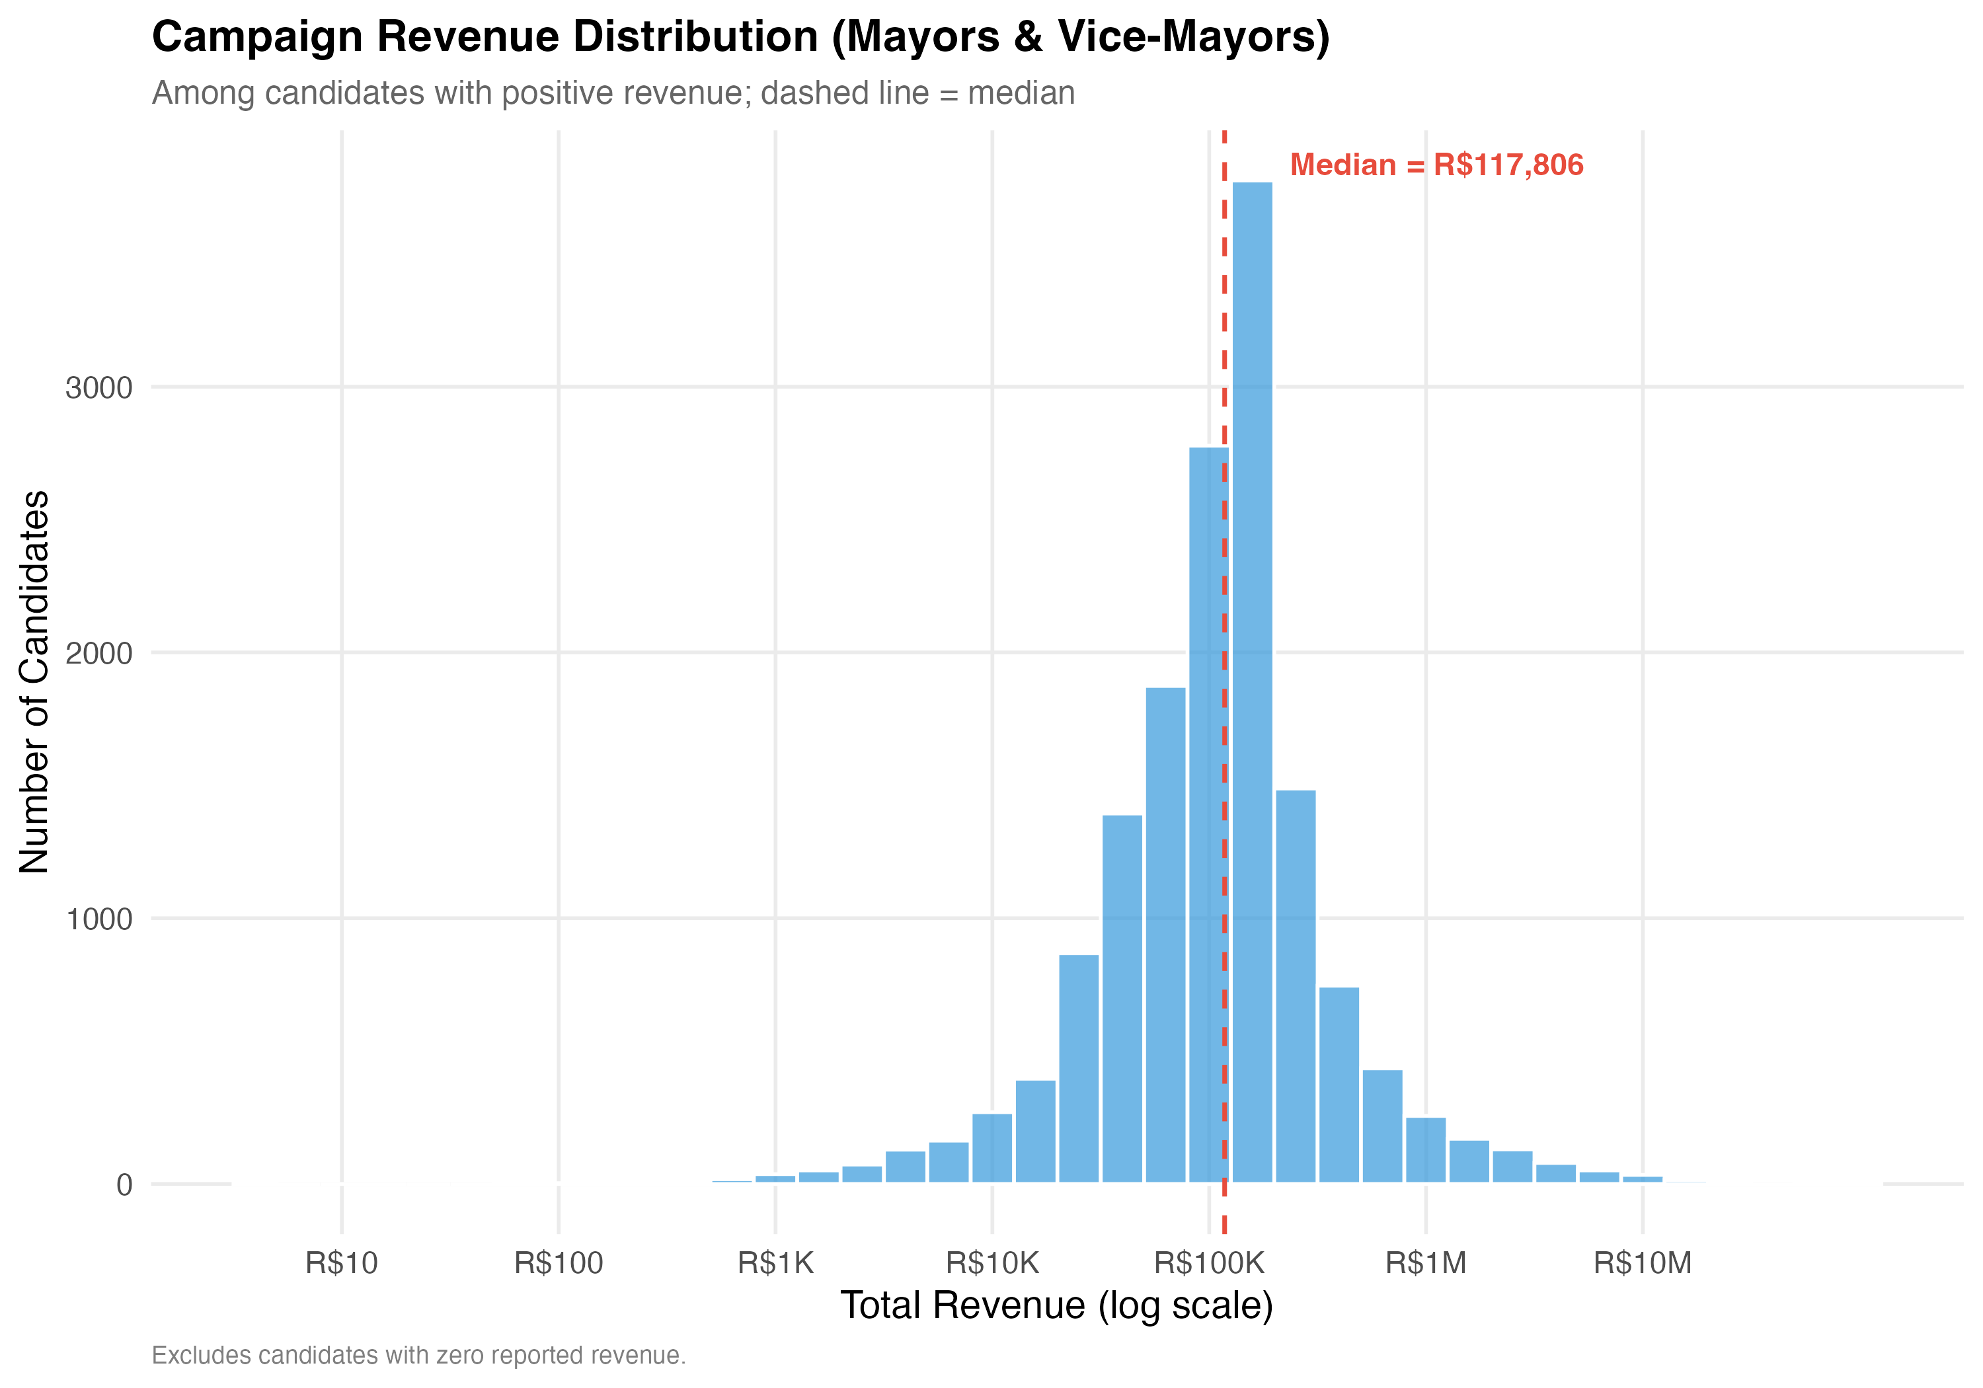Click the 0 y-axis tick label
Image resolution: width=1983 pixels, height=1388 pixels.
[124, 1185]
